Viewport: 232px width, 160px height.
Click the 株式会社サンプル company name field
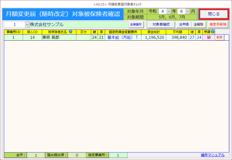[x=78, y=25]
